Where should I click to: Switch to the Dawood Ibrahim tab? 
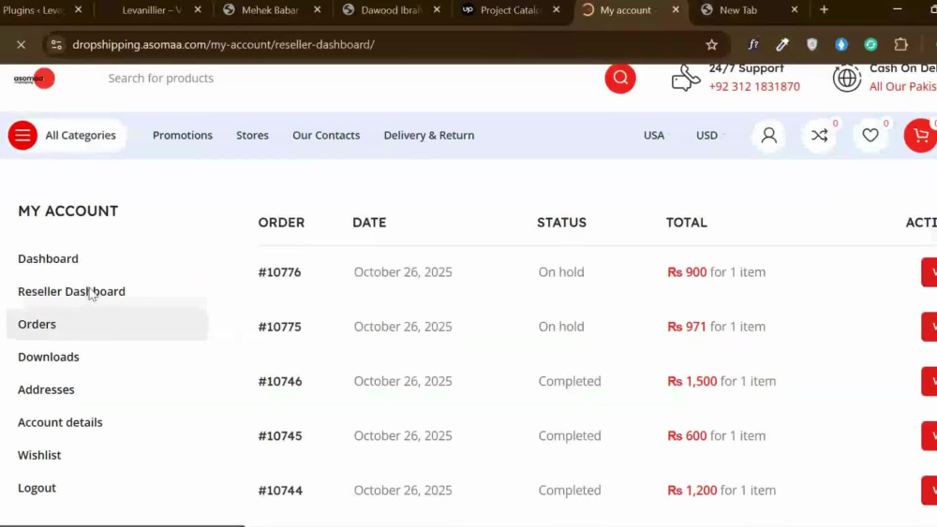pyautogui.click(x=391, y=9)
